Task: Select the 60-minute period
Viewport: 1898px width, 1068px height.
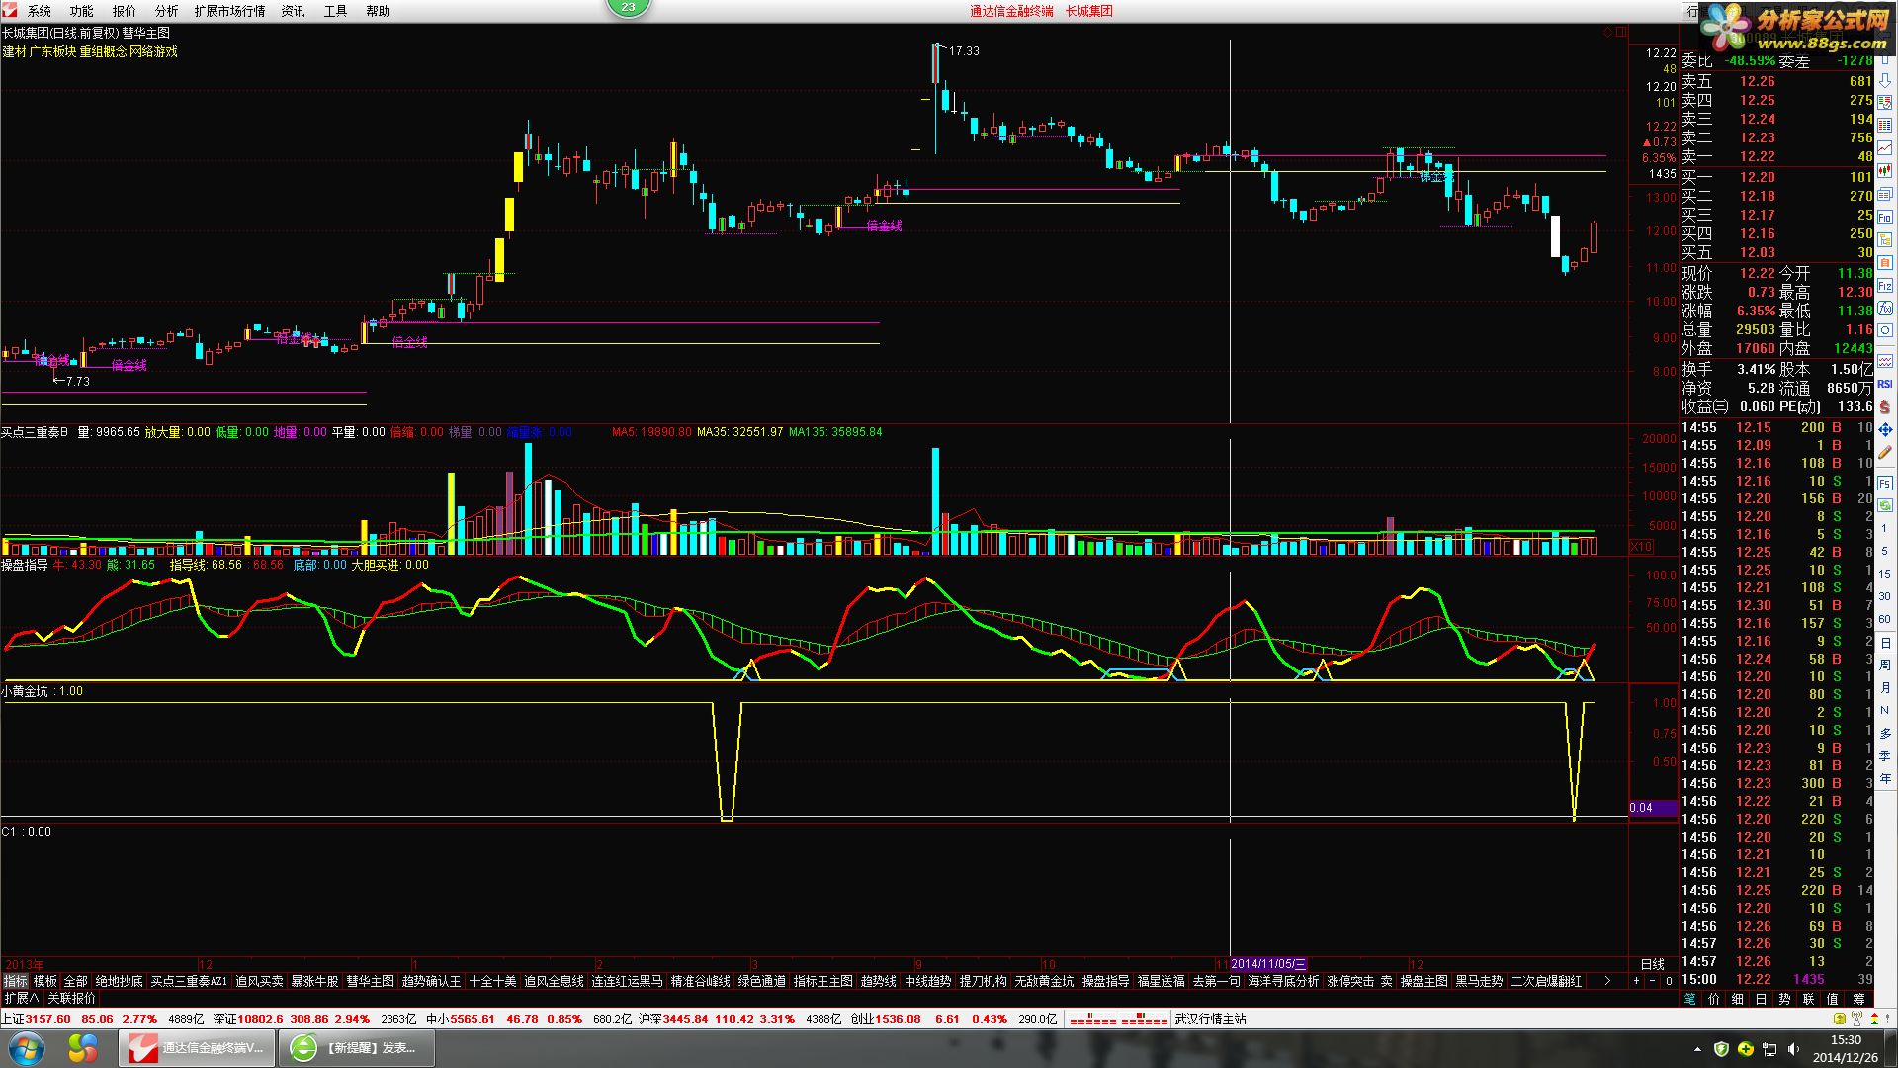Action: [1885, 619]
